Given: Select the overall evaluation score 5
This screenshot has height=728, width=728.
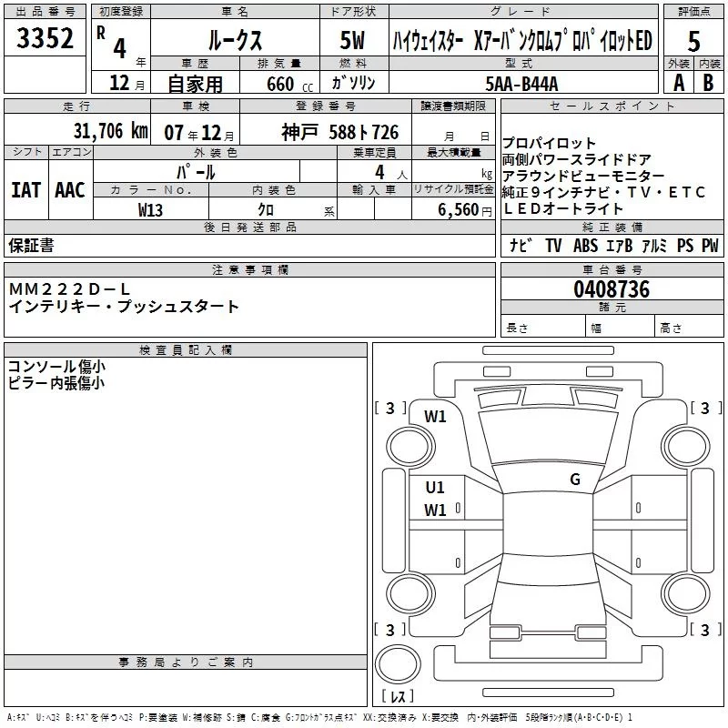Looking at the screenshot, I should (x=693, y=42).
